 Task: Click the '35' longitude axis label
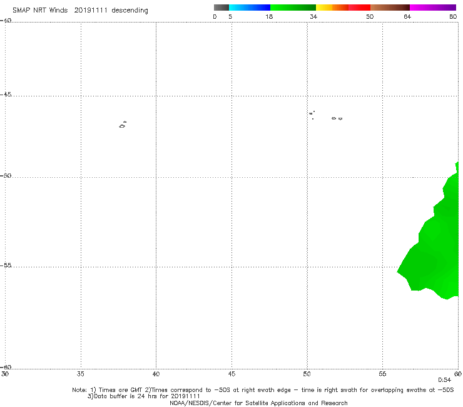[x=81, y=374]
